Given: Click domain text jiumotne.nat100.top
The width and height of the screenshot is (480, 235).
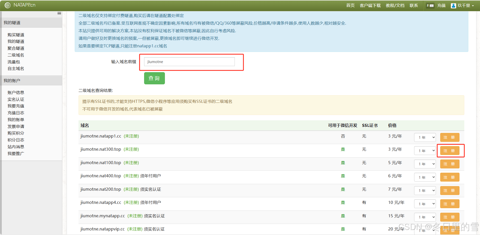Looking at the screenshot, I should 101,163.
